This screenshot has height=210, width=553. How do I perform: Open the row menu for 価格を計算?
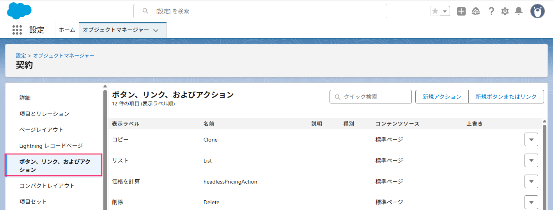tap(531, 181)
